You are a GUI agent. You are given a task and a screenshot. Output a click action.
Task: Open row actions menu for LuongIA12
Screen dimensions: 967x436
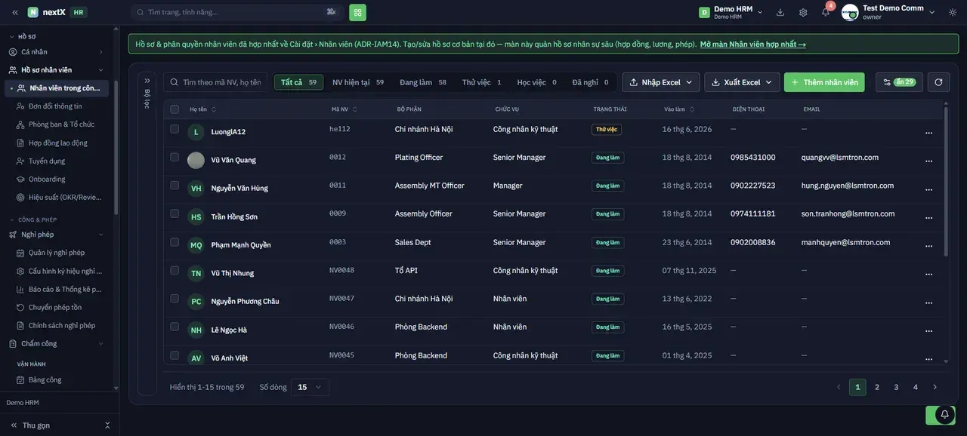[x=928, y=133]
